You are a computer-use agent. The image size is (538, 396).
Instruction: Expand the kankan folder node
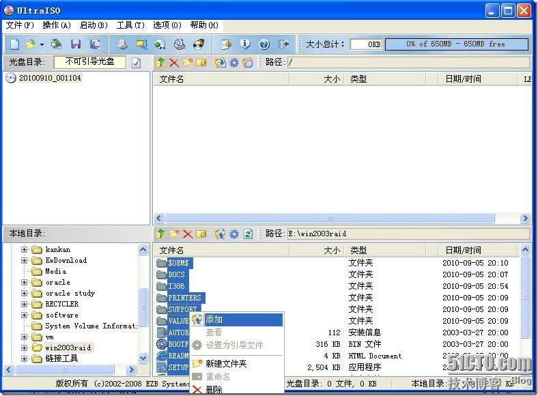pos(24,249)
